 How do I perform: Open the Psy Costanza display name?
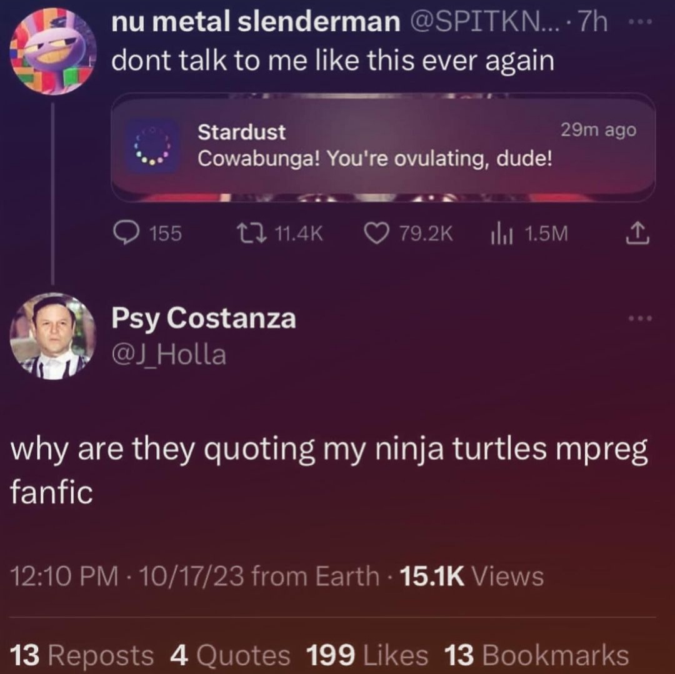pos(203,319)
